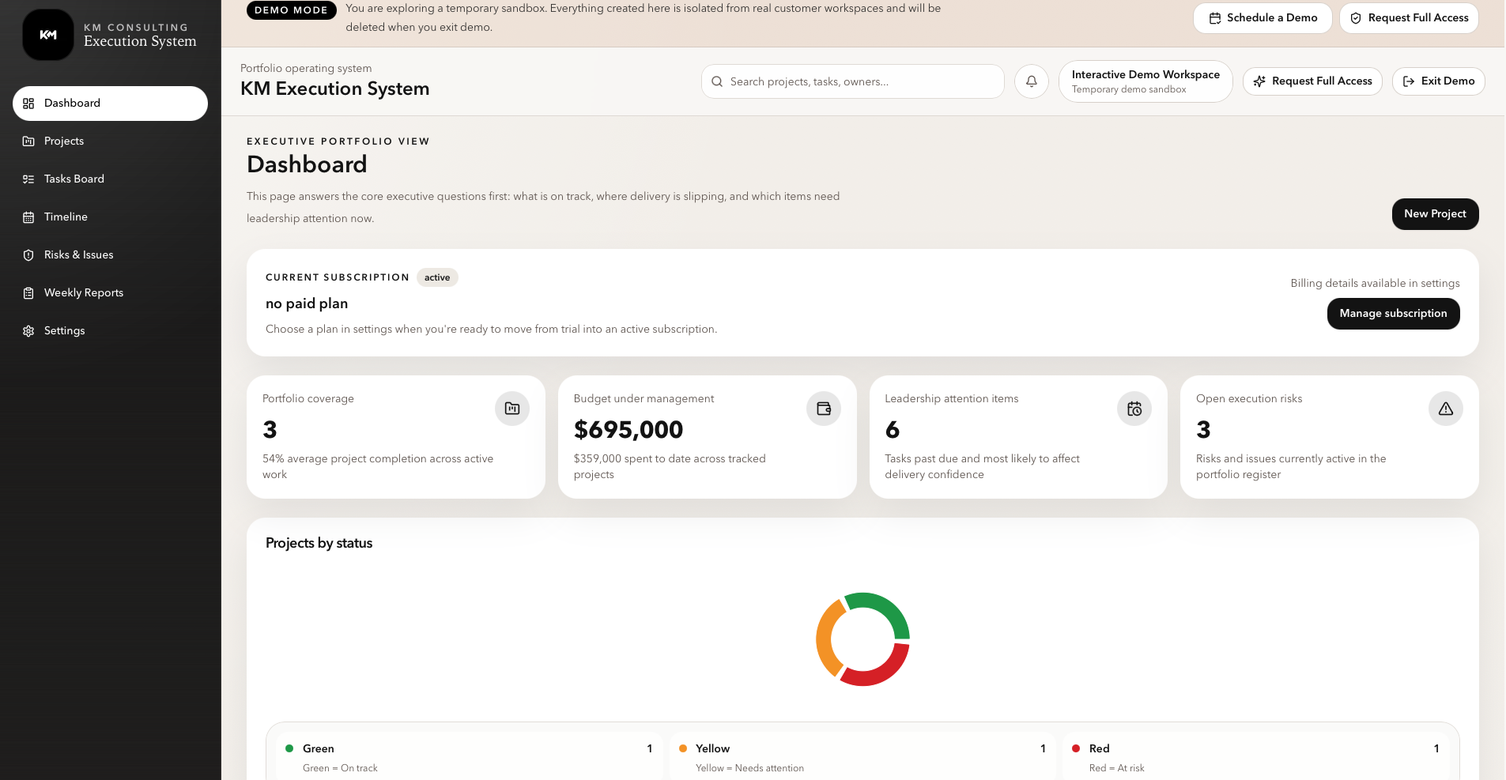Image resolution: width=1506 pixels, height=780 pixels.
Task: Click the Exit Demo button
Action: [1438, 81]
